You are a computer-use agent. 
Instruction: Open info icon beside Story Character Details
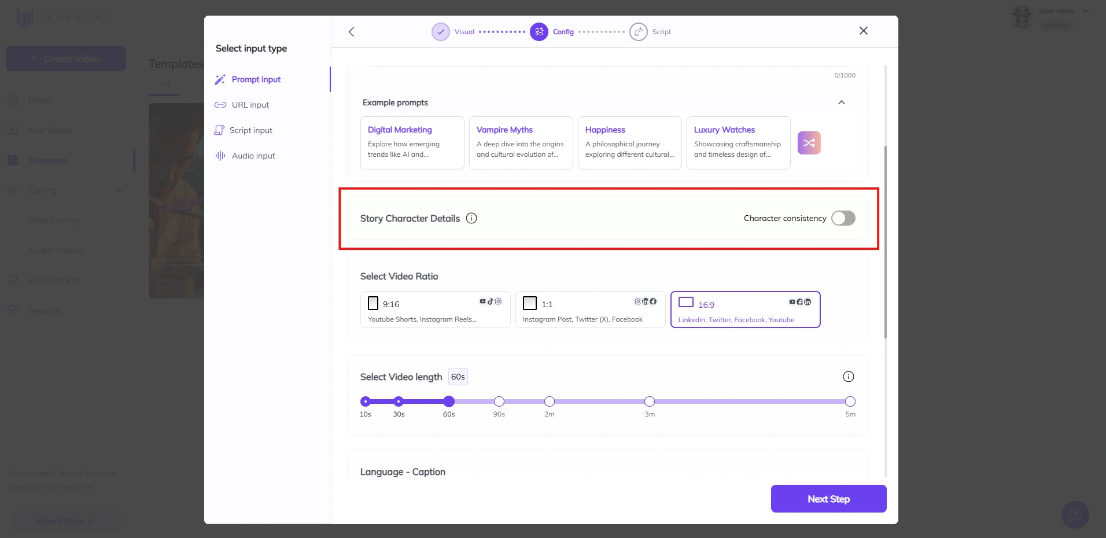(x=471, y=218)
